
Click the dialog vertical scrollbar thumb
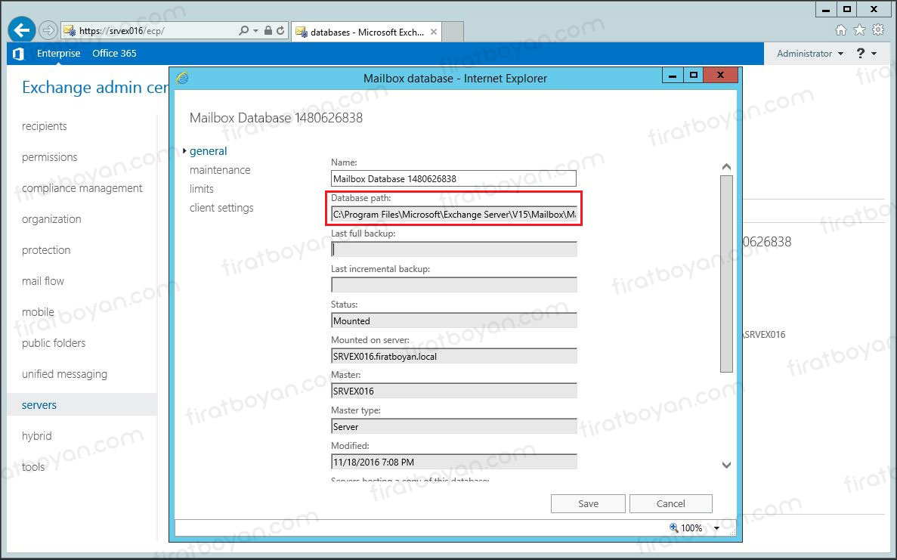click(726, 274)
